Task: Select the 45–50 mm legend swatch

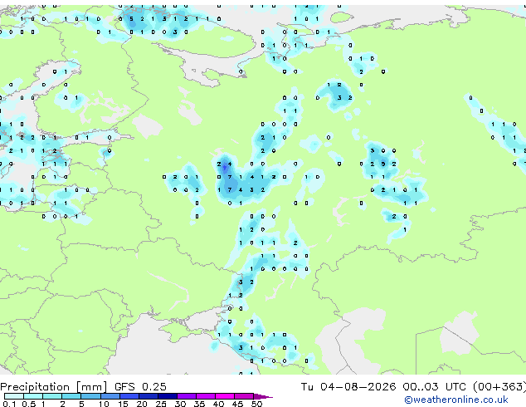Action: tap(244, 396)
